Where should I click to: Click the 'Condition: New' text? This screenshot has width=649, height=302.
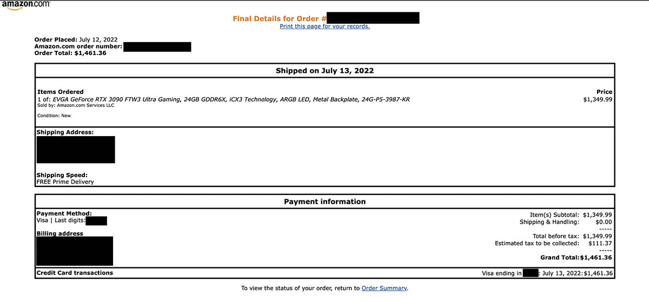(x=54, y=116)
